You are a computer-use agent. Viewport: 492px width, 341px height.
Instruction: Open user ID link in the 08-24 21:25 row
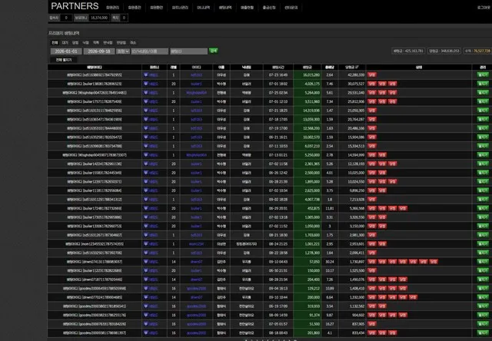197,243
